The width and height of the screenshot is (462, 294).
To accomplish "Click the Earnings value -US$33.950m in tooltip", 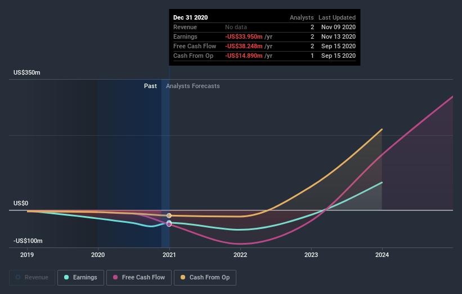I will [x=244, y=36].
